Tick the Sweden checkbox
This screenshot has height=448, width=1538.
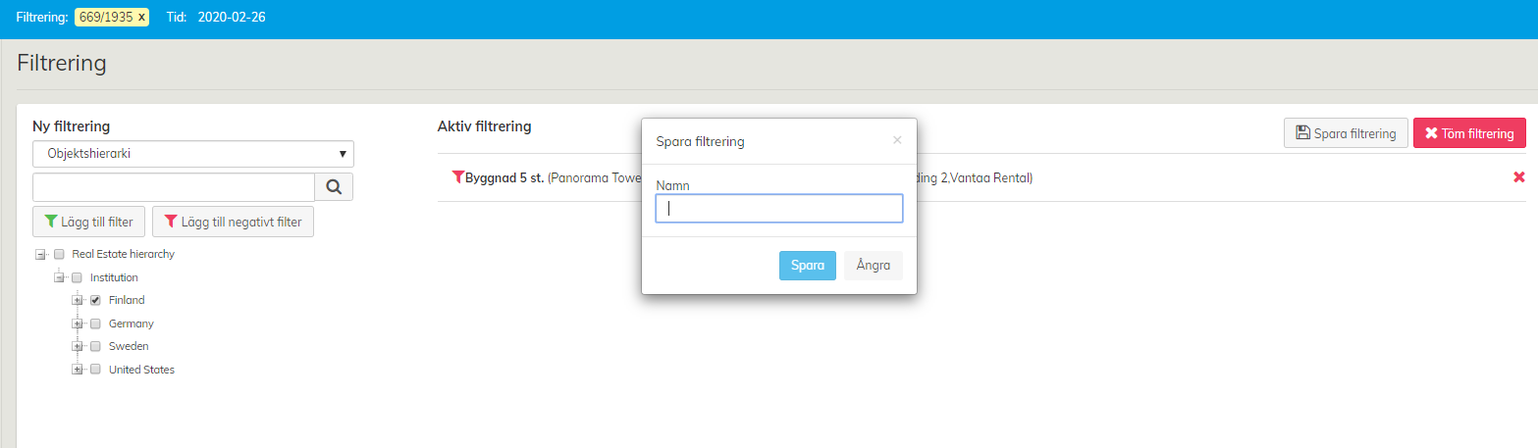click(96, 346)
